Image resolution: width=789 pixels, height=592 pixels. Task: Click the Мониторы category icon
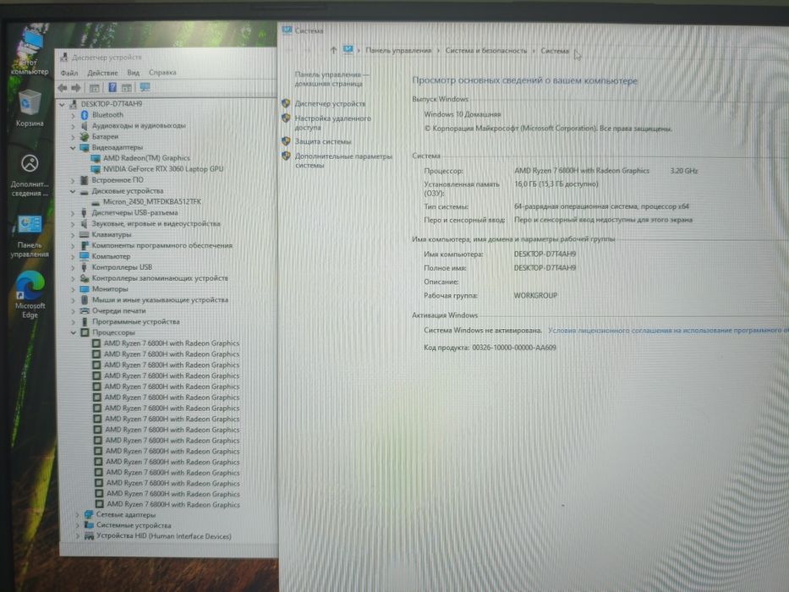[84, 289]
